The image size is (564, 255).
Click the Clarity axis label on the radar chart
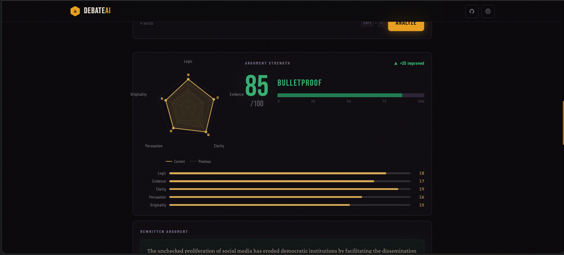pos(219,146)
